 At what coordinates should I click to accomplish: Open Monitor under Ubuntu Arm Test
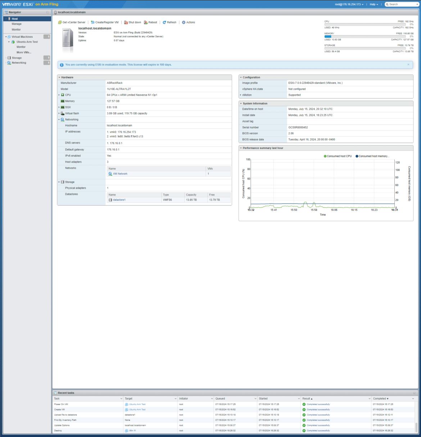point(21,47)
